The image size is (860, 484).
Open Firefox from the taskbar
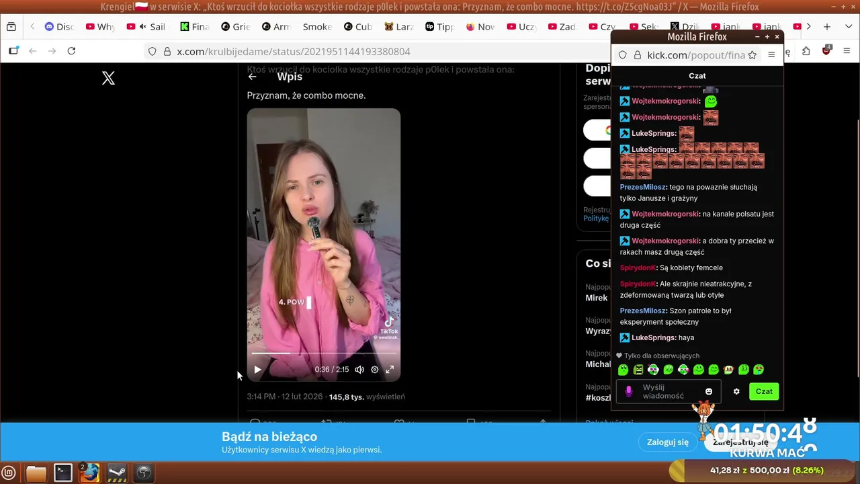coord(90,473)
